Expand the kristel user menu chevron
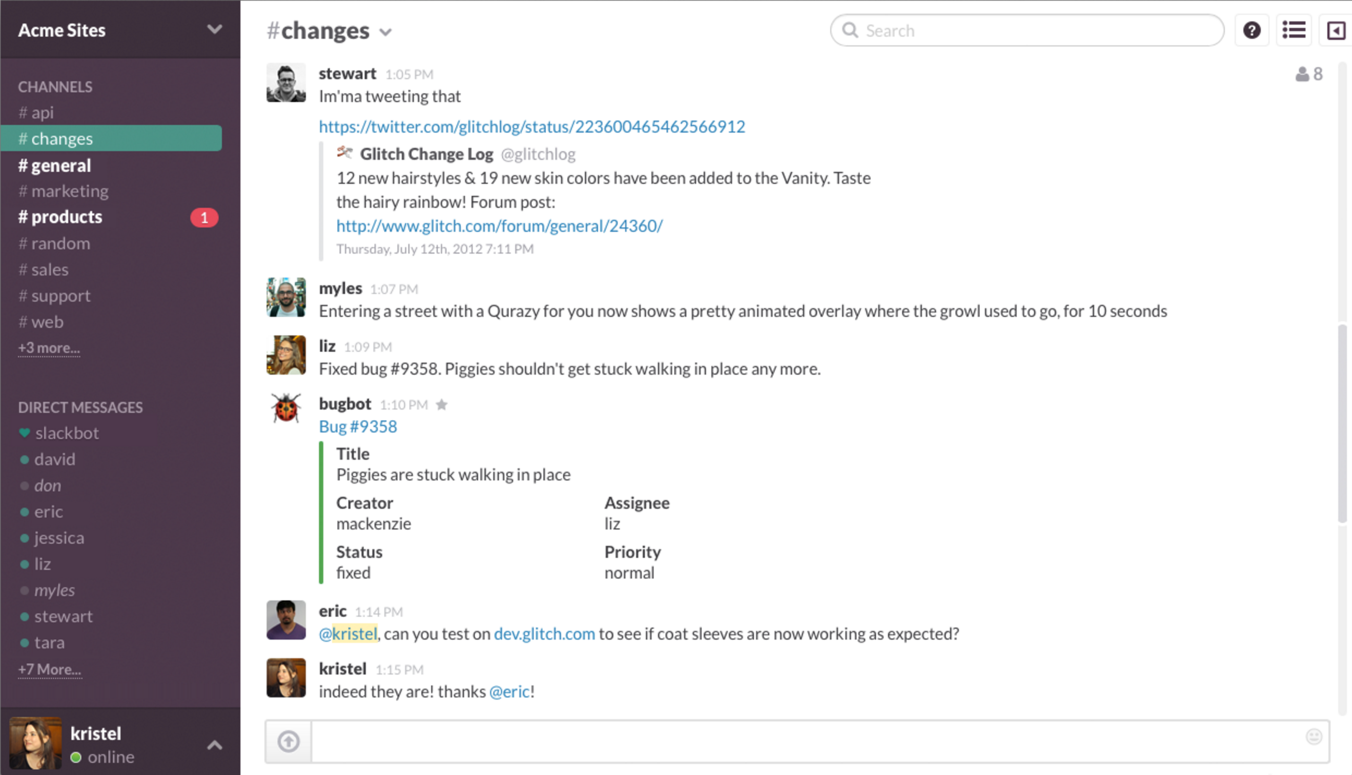The width and height of the screenshot is (1352, 775). tap(214, 745)
